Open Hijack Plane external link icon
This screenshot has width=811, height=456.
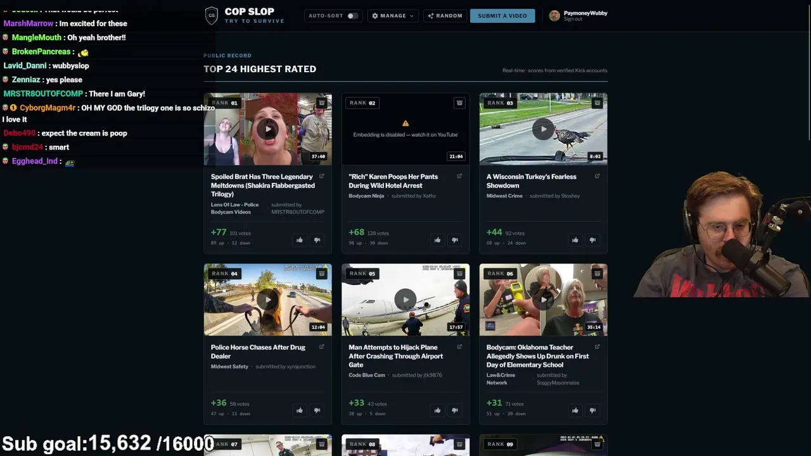[x=459, y=346]
